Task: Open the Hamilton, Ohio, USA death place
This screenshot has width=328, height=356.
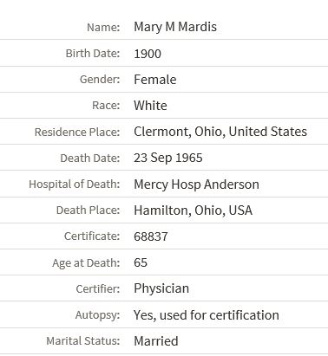Action: click(193, 210)
